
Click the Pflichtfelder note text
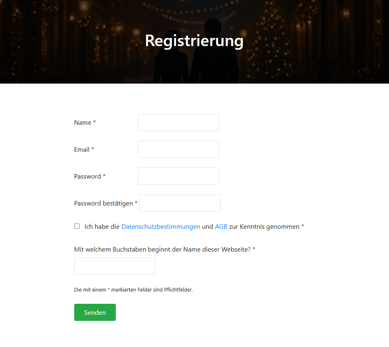[133, 290]
